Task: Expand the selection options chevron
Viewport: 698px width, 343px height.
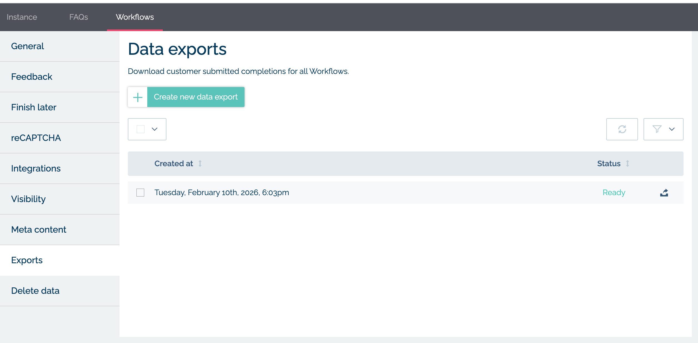Action: [154, 129]
